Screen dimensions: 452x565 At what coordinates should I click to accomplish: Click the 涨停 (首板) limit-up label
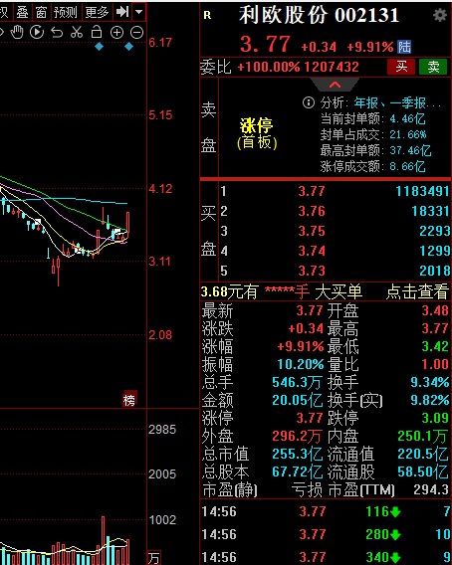(257, 133)
